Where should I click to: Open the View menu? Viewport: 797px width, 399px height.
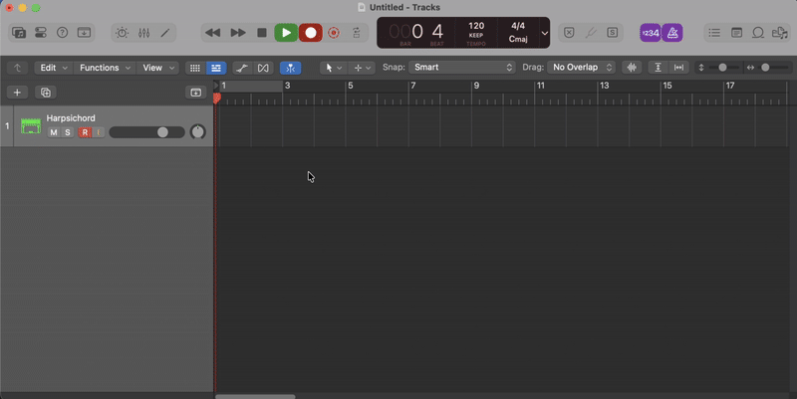[158, 68]
